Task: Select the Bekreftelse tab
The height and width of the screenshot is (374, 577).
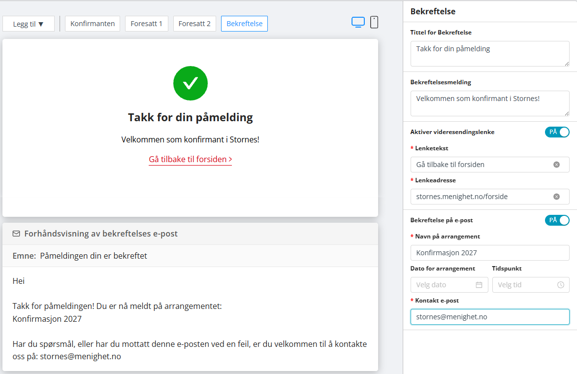Action: pos(244,24)
